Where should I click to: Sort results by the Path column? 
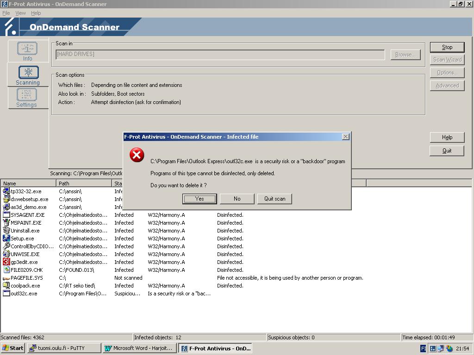(x=84, y=183)
